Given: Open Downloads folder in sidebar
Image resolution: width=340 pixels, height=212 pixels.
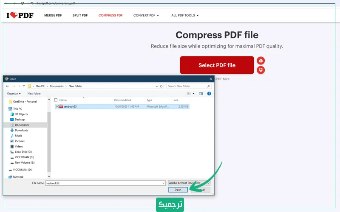Looking at the screenshot, I should tap(19, 130).
